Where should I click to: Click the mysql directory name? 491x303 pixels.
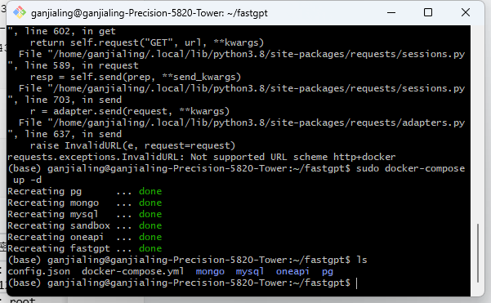250,271
